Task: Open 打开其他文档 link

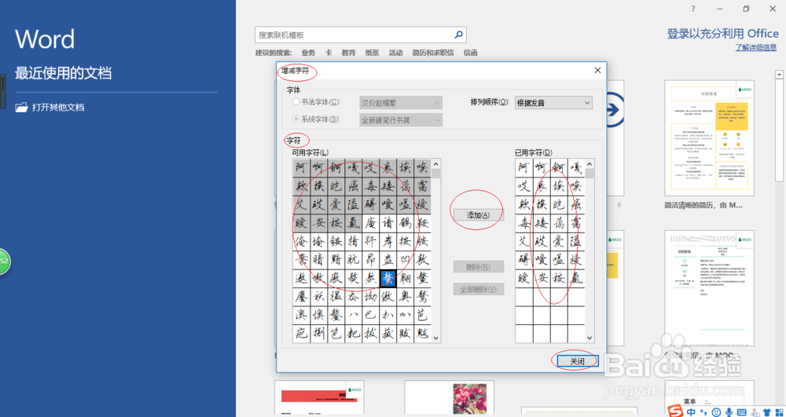Action: [x=58, y=107]
